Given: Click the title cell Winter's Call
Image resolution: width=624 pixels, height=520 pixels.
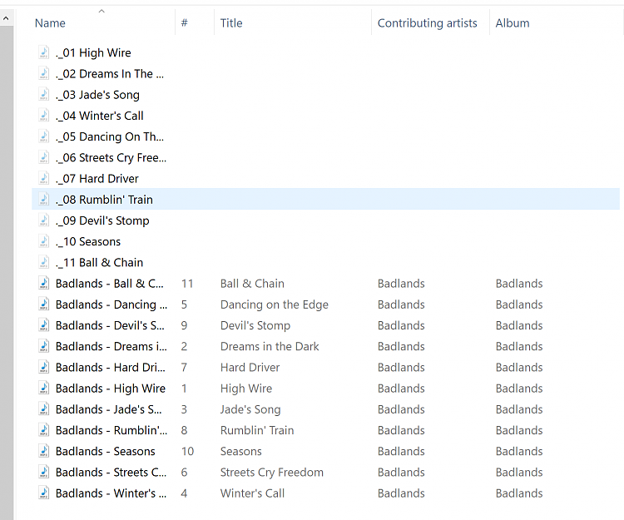Looking at the screenshot, I should coord(252,493).
